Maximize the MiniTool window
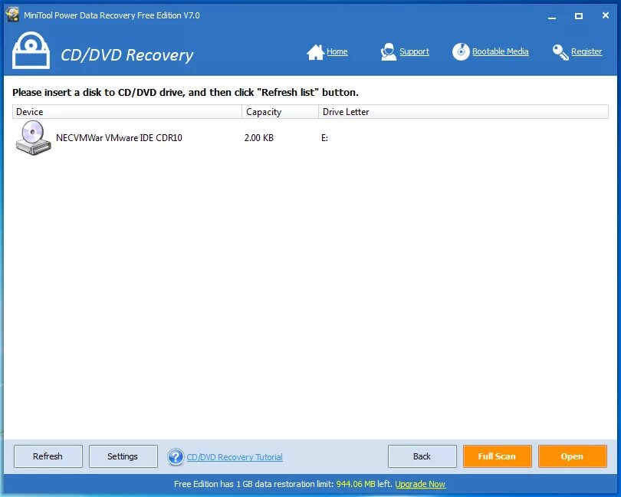 click(x=579, y=16)
